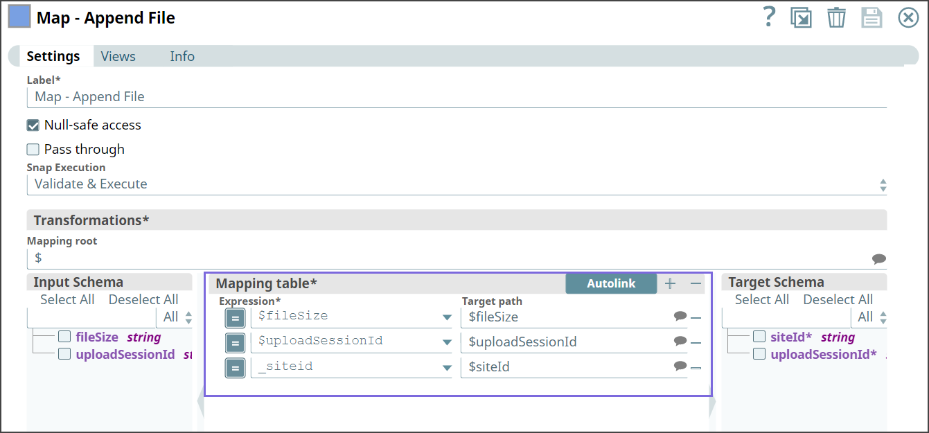Image resolution: width=929 pixels, height=433 pixels.
Task: Delete the Snap using the trash icon
Action: [x=836, y=17]
